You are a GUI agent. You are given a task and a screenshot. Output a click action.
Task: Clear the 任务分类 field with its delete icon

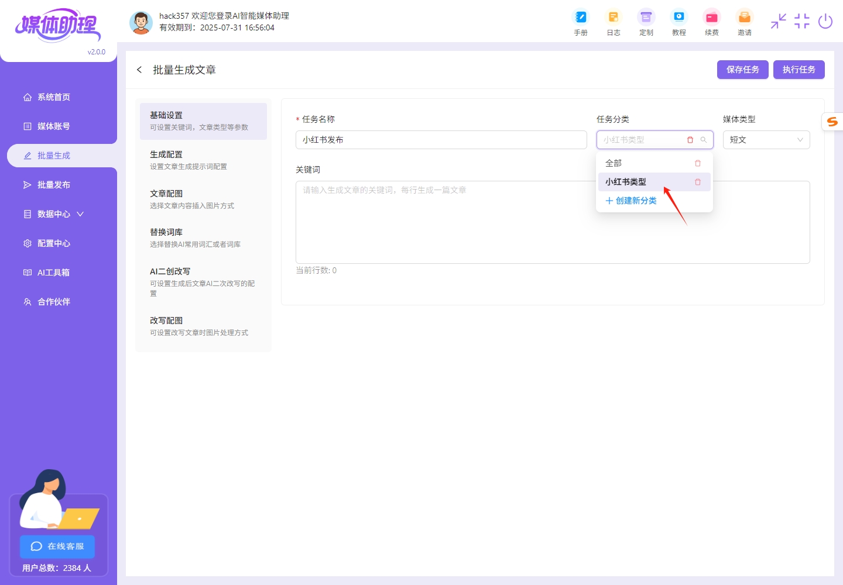click(690, 139)
